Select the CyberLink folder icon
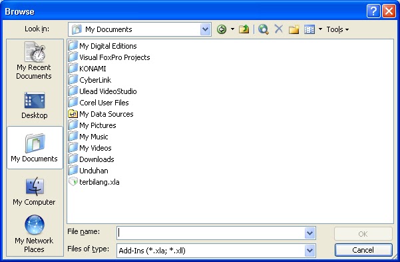The height and width of the screenshot is (262, 400). tap(73, 80)
